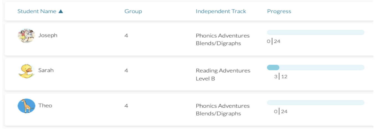Click Theo's giraffe avatar
This screenshot has width=375, height=129.
point(26,106)
